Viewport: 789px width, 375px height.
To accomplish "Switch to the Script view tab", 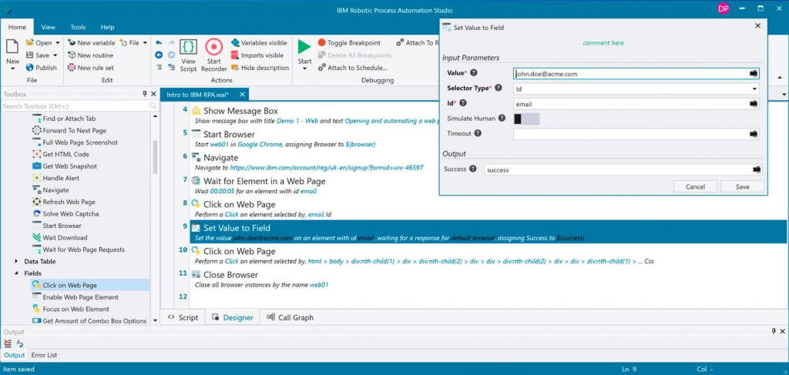I will [183, 318].
